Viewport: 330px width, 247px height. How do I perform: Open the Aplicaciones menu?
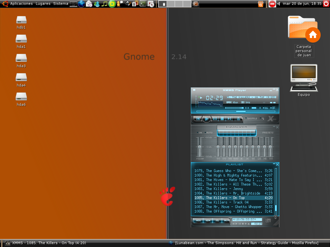click(x=21, y=4)
